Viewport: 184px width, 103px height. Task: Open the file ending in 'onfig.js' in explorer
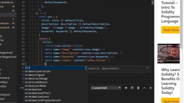click(4, 82)
